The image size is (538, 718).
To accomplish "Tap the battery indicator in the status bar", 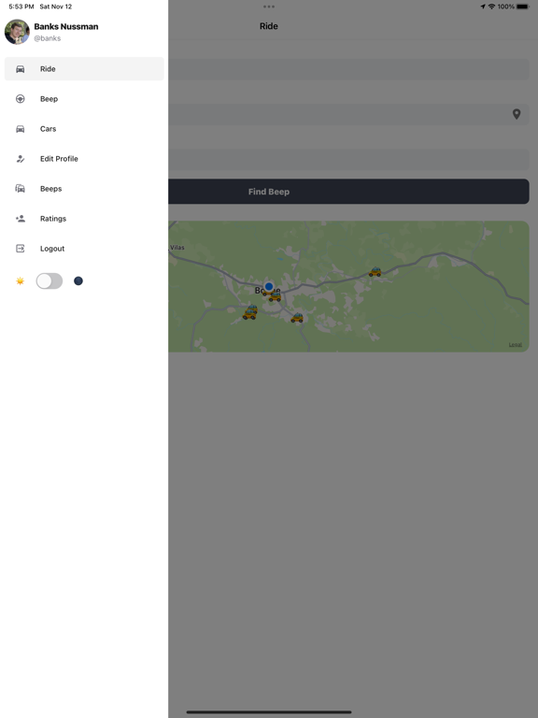I will point(522,7).
